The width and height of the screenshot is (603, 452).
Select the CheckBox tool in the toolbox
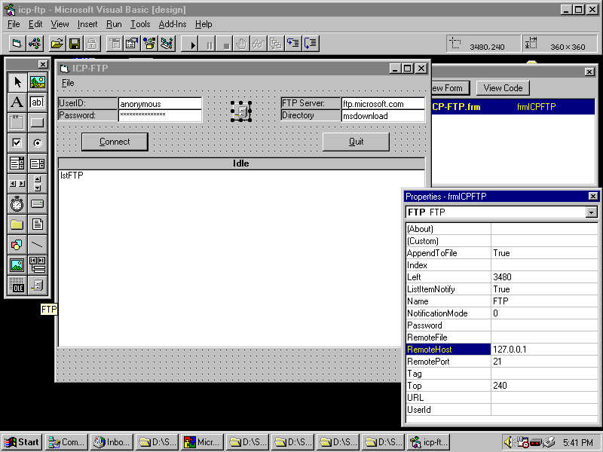click(17, 143)
